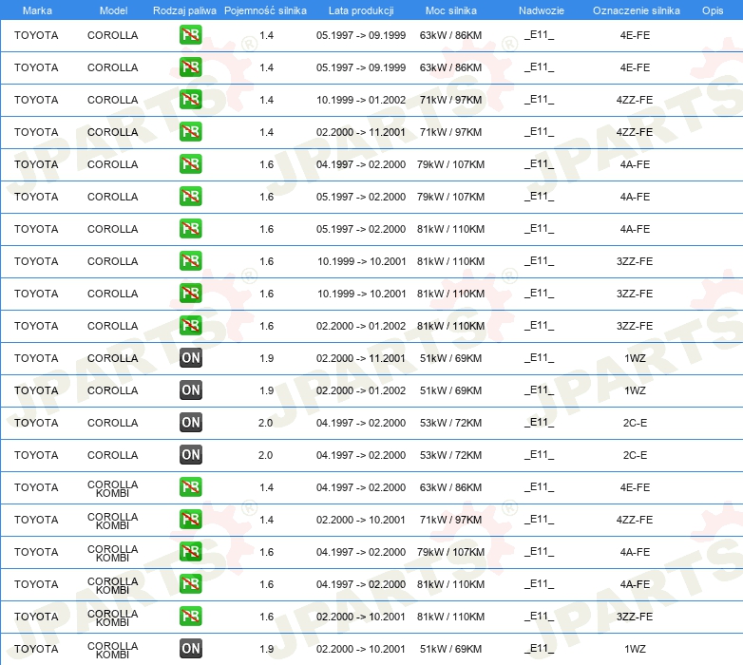Screen dimensions: 743x665
Task: Click petrol icon in Corolla 10.1999 -> 01.2002 row
Action: click(190, 100)
